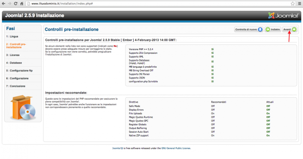Screen dimensions: 303x159
Task: Click the Supporto Zlib Compression row
Action: (x=171, y=53)
